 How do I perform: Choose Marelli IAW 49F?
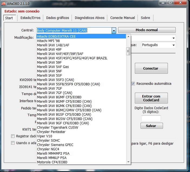pyautogui.click(x=81, y=50)
